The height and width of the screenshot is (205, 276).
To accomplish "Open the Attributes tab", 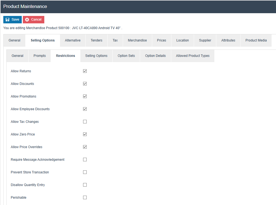I will [228, 40].
